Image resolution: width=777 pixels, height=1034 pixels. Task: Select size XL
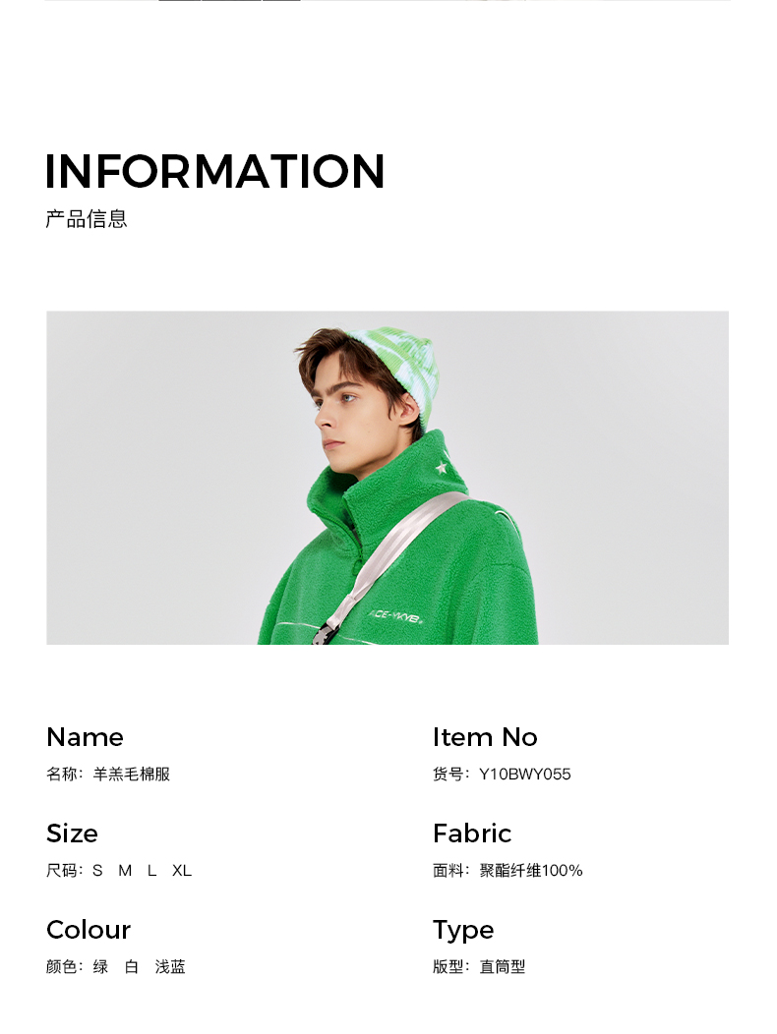[182, 871]
